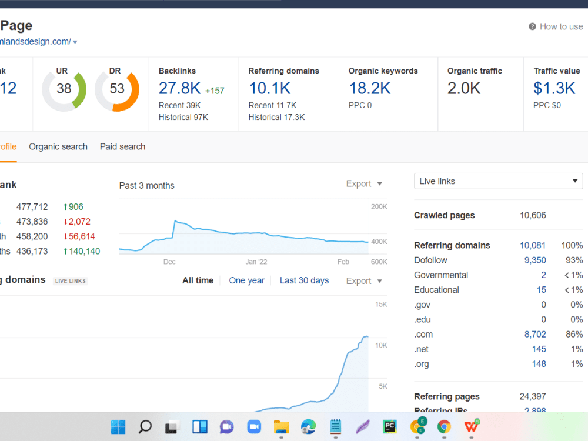Click the Crawled pages 10,606 value

(x=533, y=215)
